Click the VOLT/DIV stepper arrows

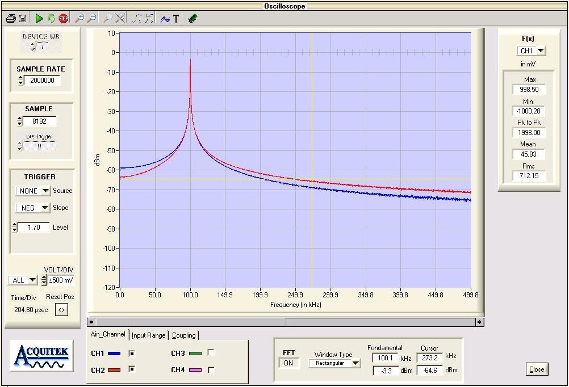(44, 280)
